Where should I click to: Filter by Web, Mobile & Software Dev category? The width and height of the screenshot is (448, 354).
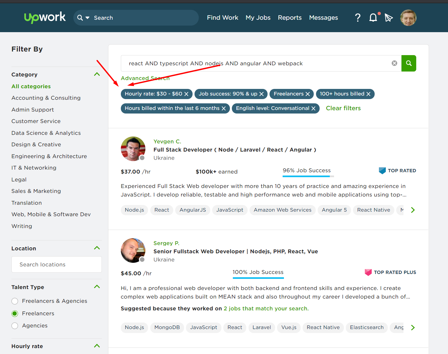click(x=51, y=214)
